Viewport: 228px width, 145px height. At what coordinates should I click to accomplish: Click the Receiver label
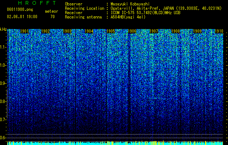(74, 13)
